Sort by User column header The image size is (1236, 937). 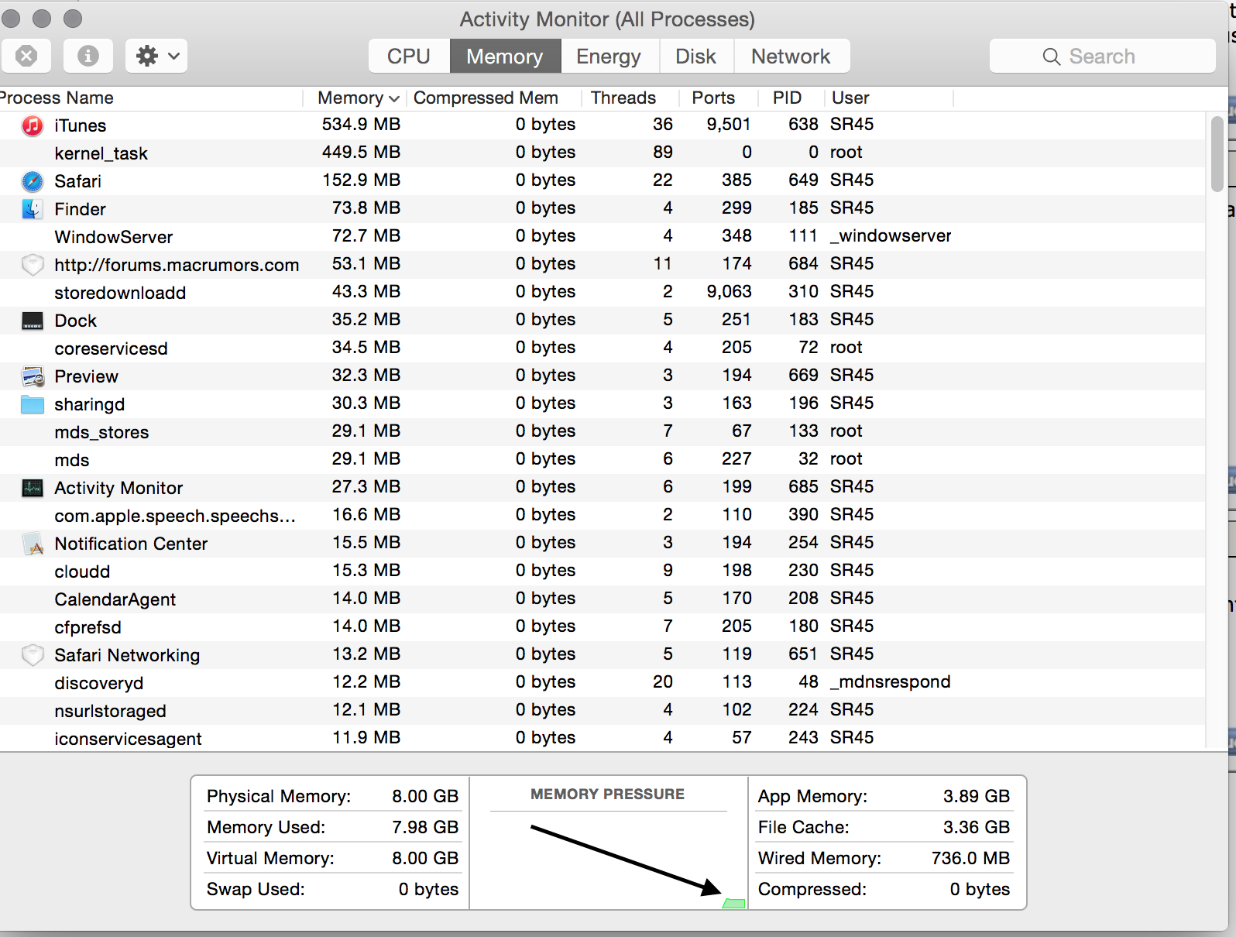coord(888,98)
